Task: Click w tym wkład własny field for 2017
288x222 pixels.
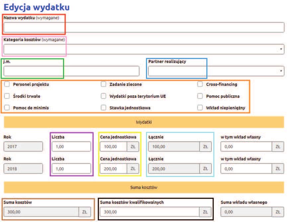Action: 246,146
